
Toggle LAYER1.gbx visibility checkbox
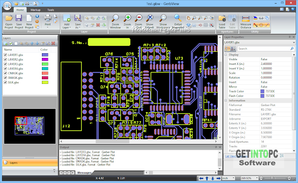[5, 55]
